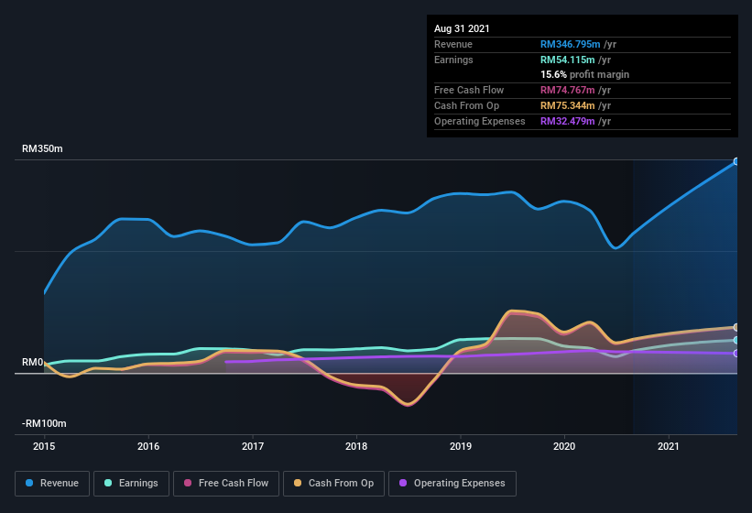Click the RM350m y-axis label
The height and width of the screenshot is (513, 752).
pyautogui.click(x=43, y=148)
